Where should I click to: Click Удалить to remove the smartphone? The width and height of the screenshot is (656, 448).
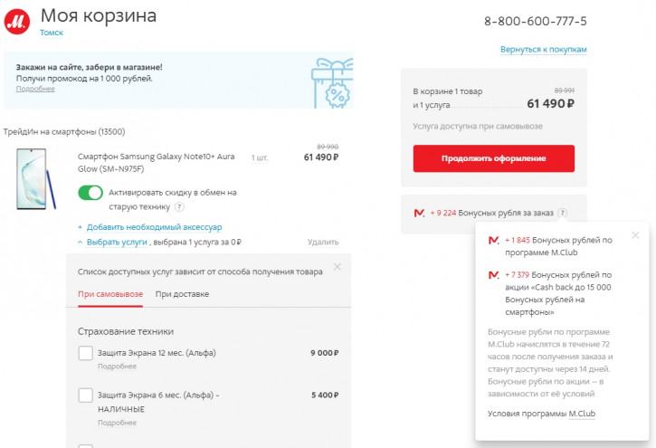tap(323, 242)
